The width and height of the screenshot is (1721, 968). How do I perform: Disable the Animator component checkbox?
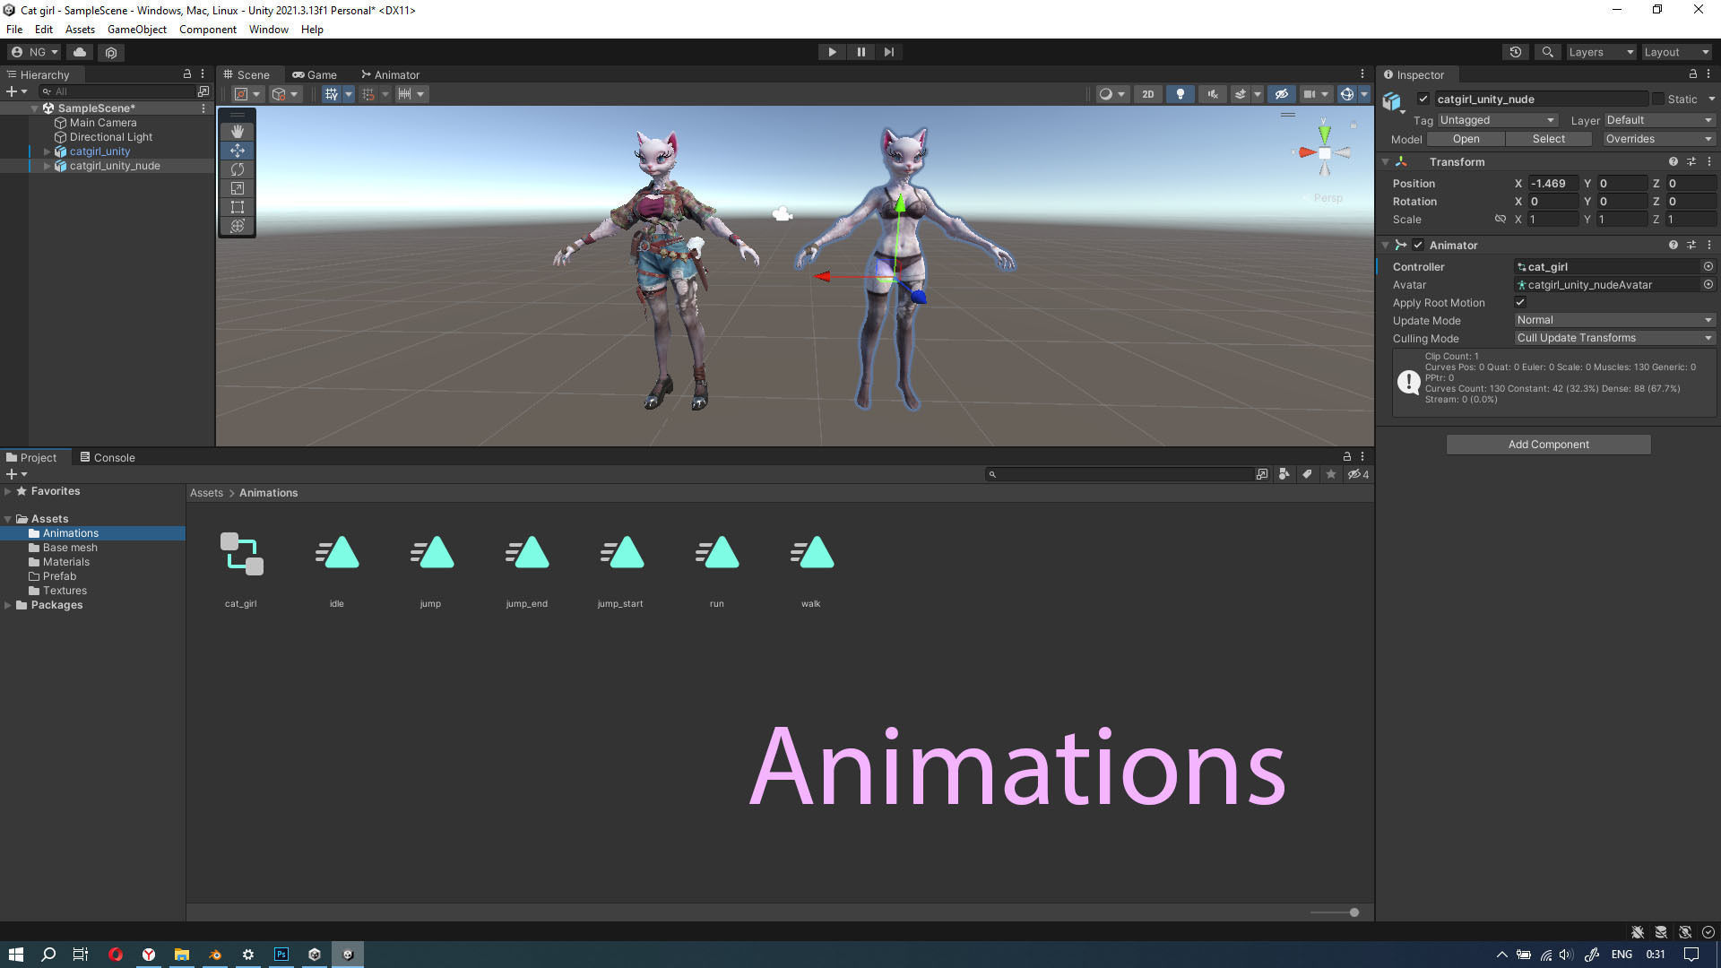1418,245
